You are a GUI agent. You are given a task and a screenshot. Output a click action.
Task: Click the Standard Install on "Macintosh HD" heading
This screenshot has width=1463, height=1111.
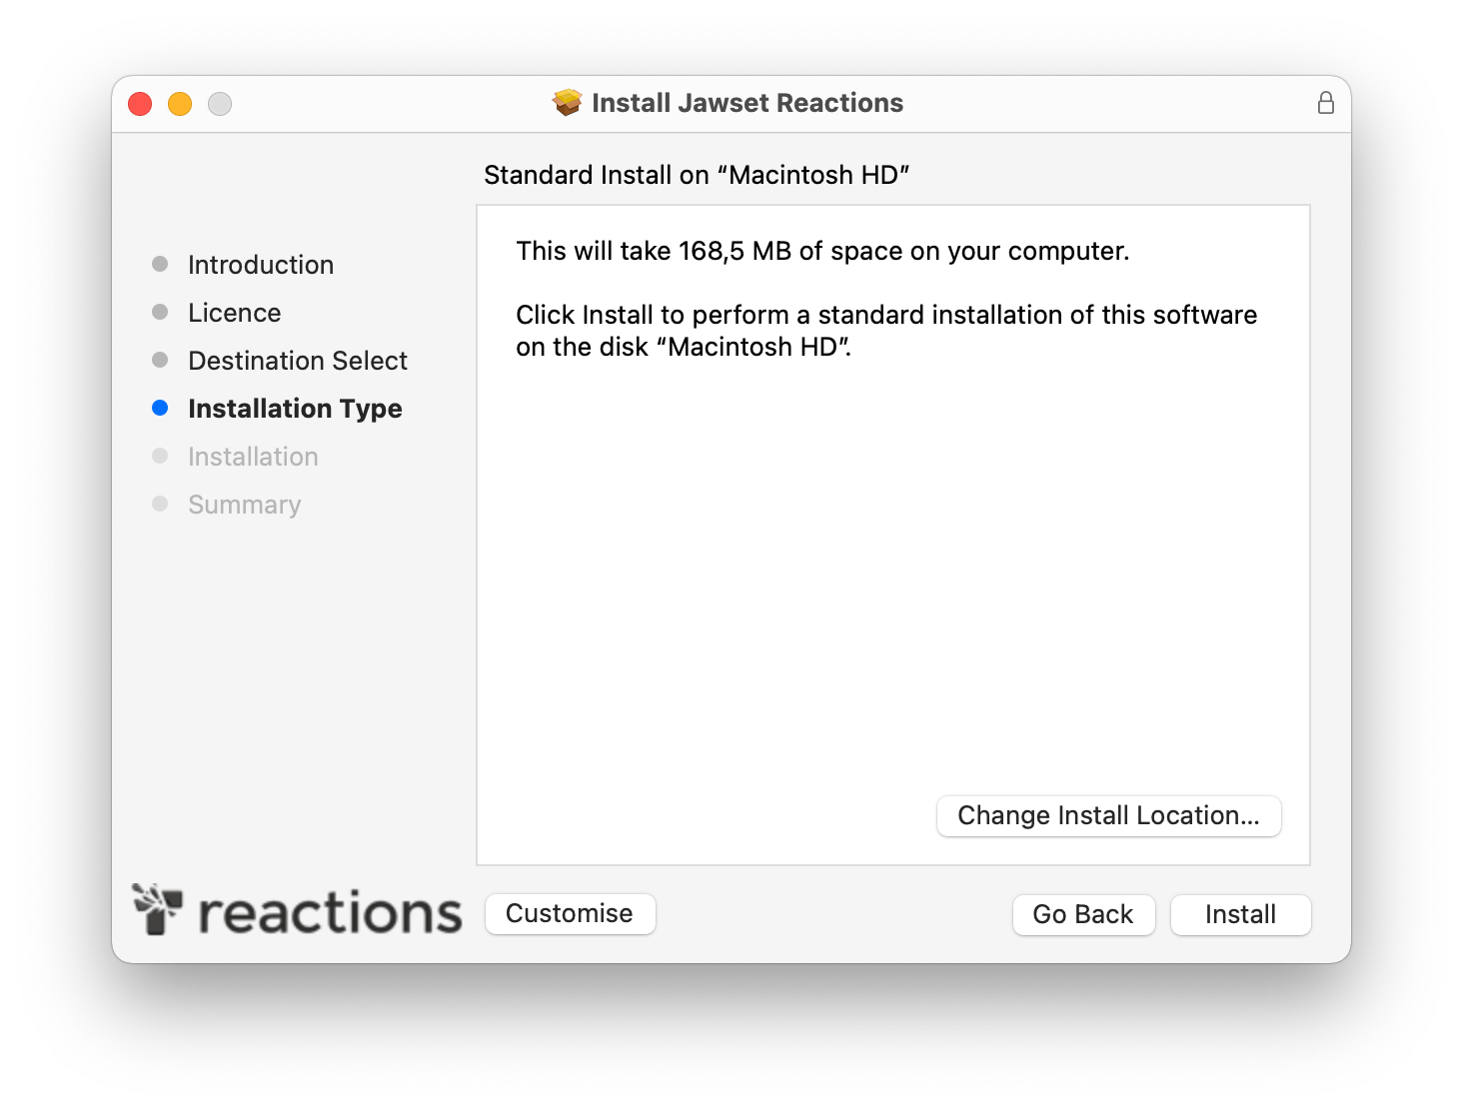point(697,175)
